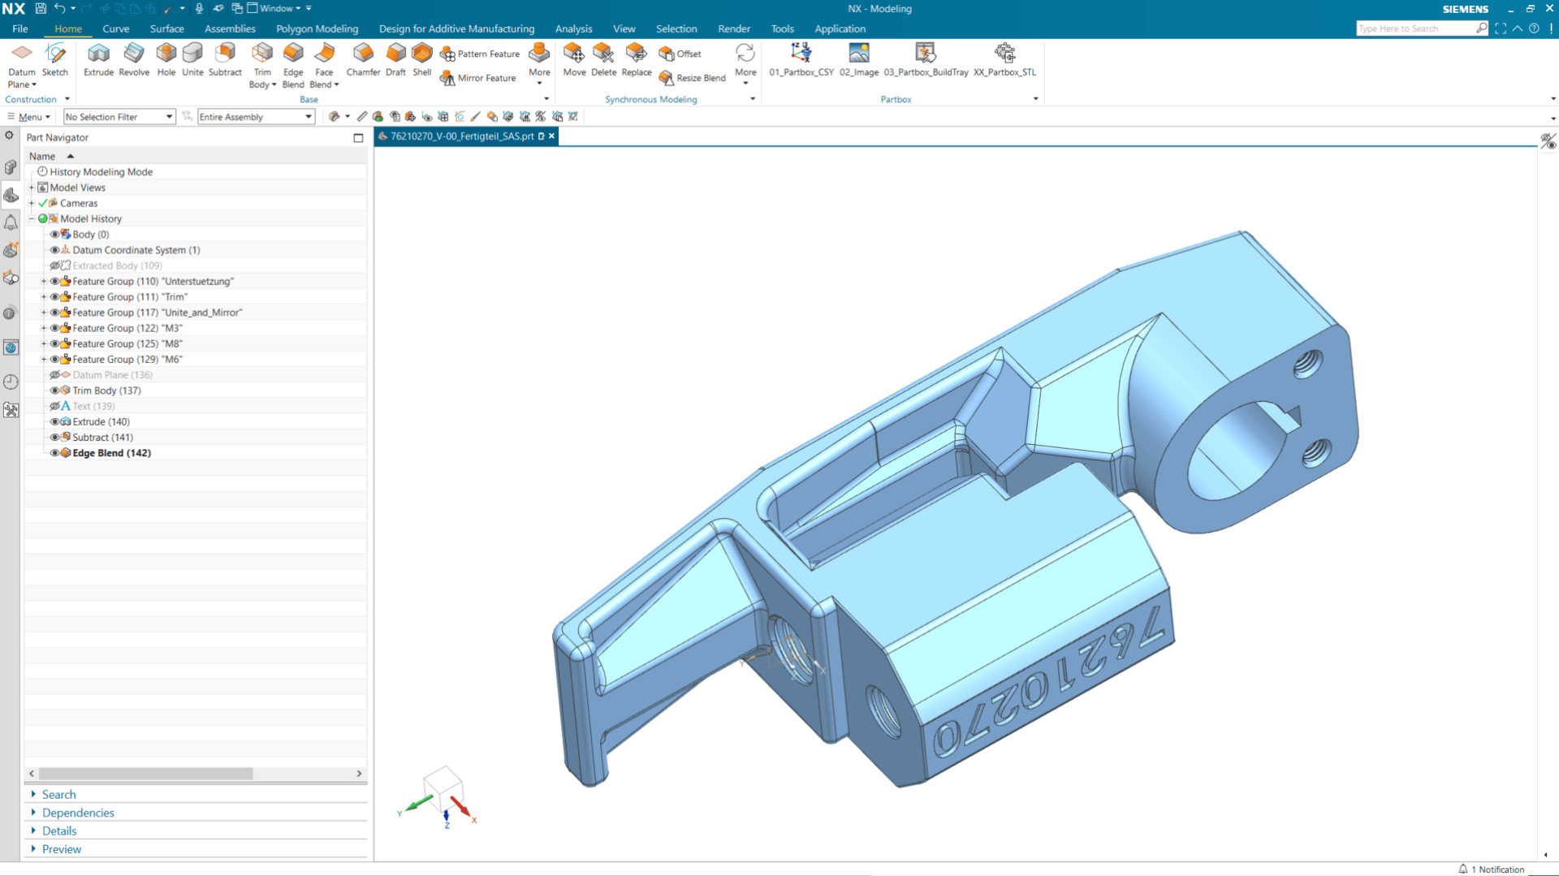The width and height of the screenshot is (1559, 876).
Task: Choose the Unite boolean tool
Action: (192, 59)
